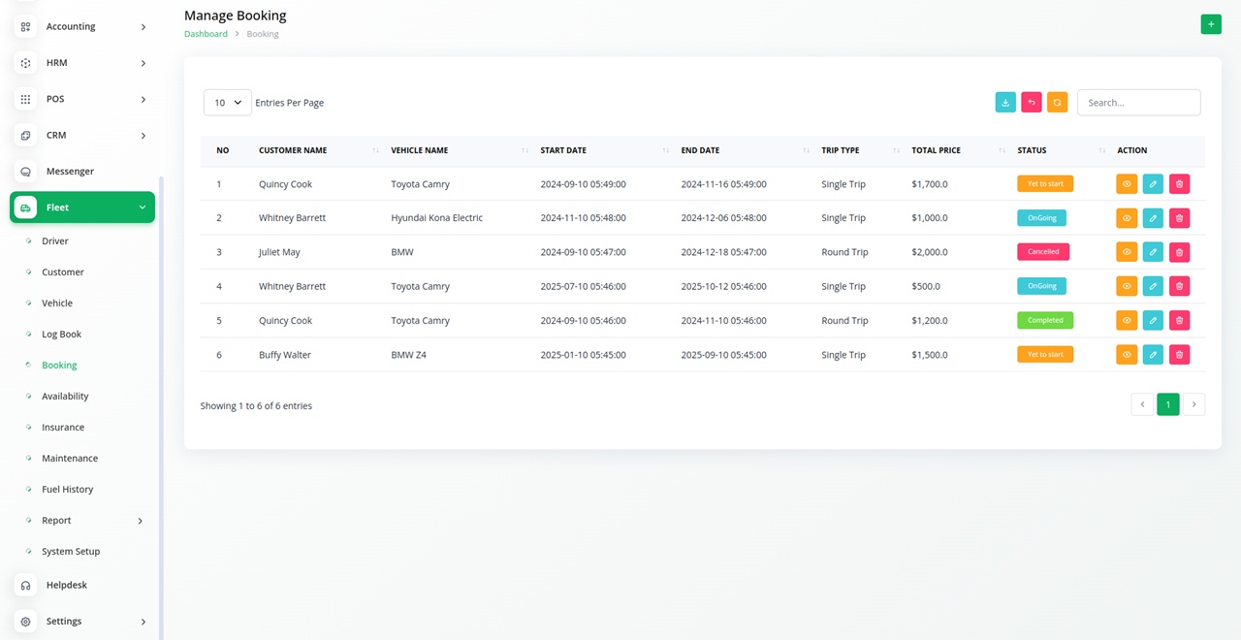1241x640 pixels.
Task: Expand the Report submenu chevron
Action: 140,521
